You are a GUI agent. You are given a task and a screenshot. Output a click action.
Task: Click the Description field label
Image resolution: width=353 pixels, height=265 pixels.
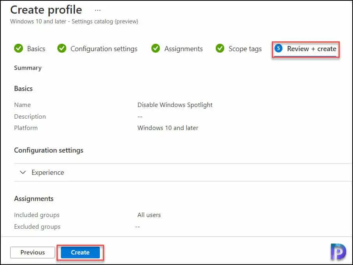[30, 117]
